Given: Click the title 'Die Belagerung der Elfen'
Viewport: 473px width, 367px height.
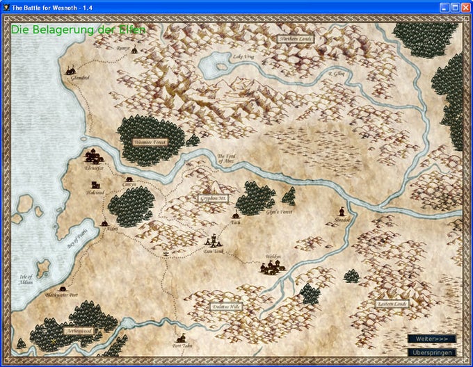Looking at the screenshot, I should pos(78,29).
